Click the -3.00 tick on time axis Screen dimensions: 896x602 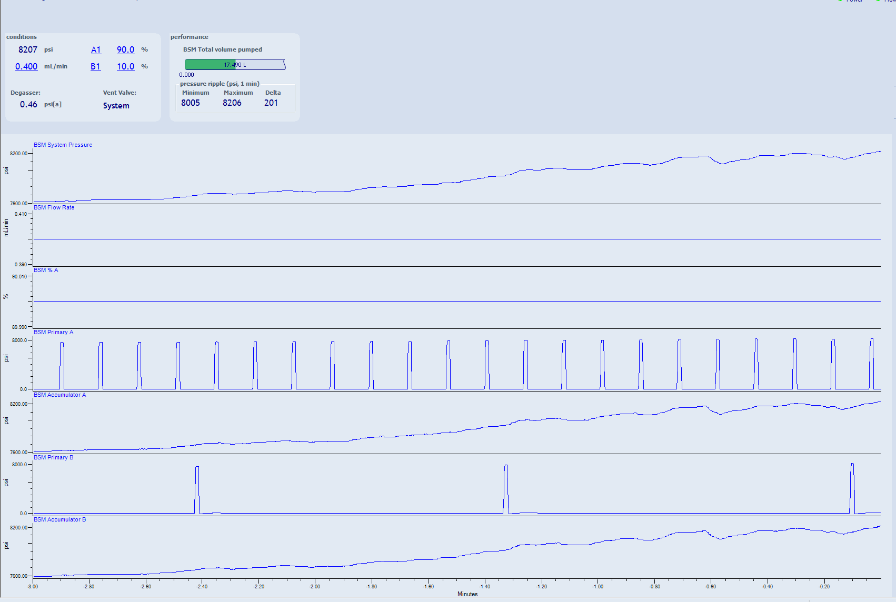pyautogui.click(x=32, y=586)
